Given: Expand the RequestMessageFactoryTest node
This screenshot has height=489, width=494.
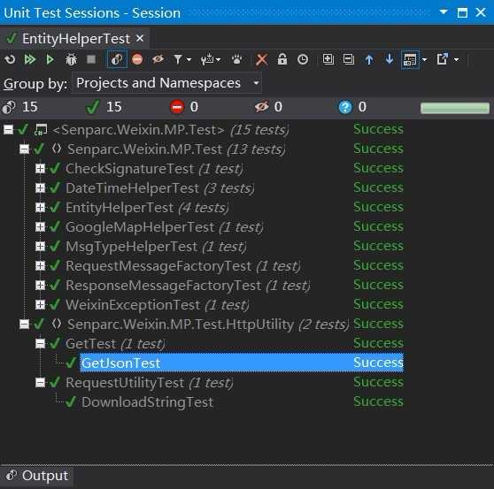Looking at the screenshot, I should pos(40,266).
